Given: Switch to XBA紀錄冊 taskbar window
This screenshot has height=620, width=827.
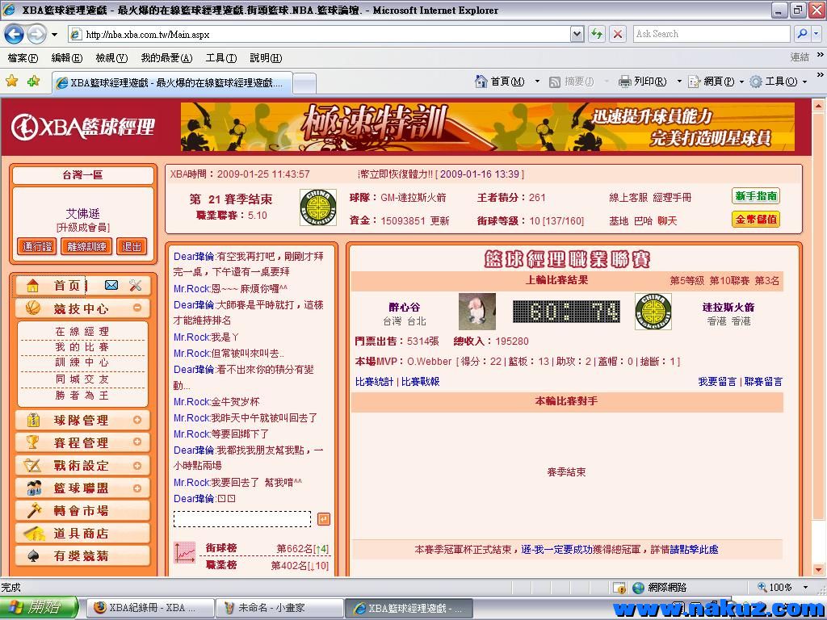Looking at the screenshot, I should [149, 608].
